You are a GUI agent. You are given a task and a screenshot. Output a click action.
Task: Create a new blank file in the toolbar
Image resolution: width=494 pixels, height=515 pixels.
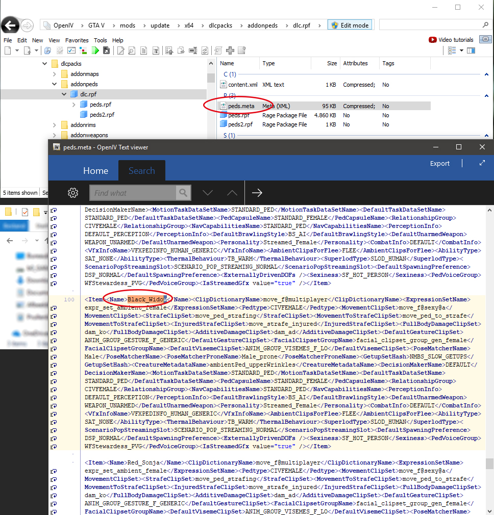[x=8, y=50]
